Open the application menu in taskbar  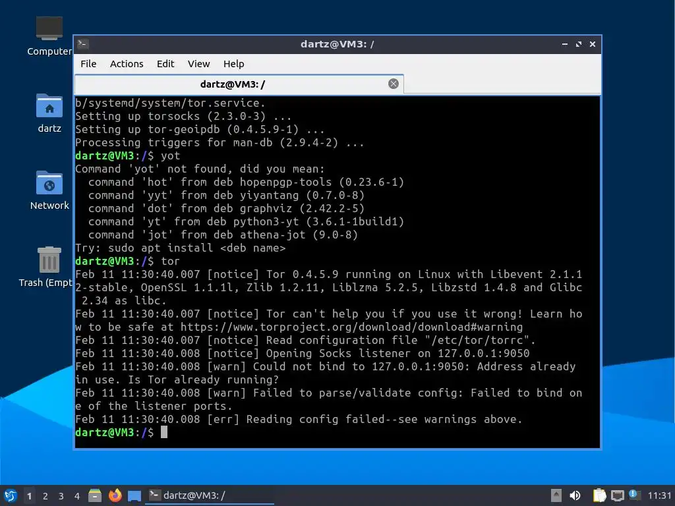10,495
